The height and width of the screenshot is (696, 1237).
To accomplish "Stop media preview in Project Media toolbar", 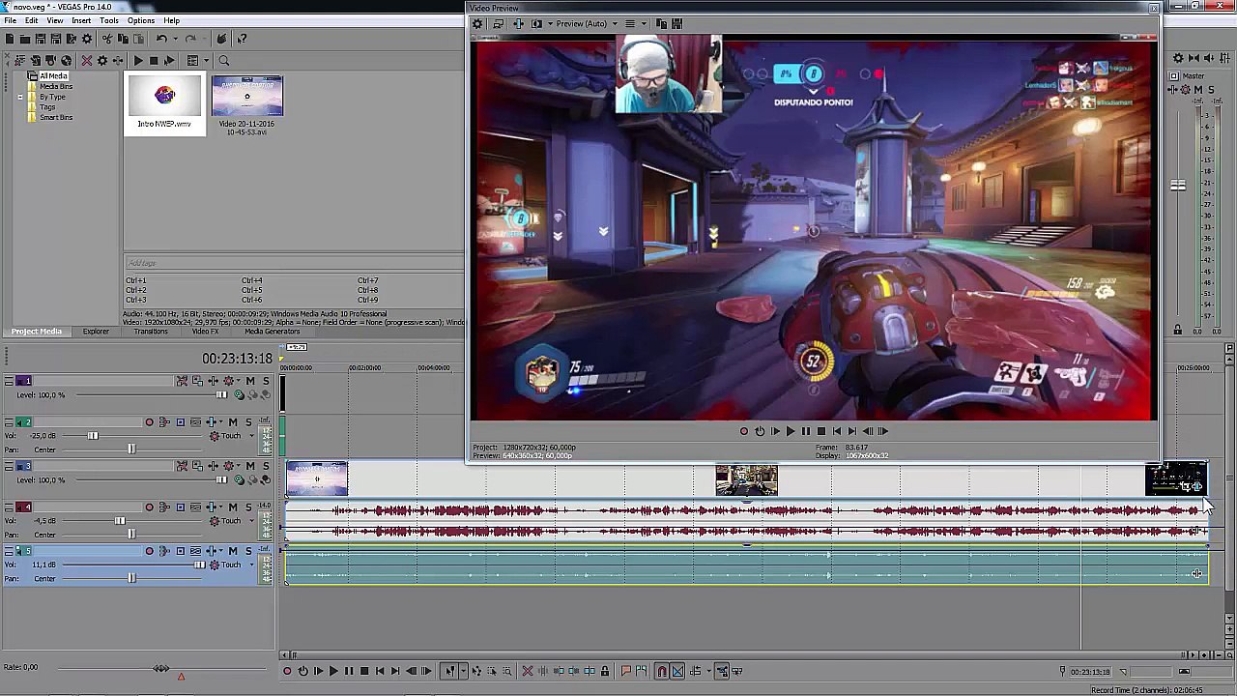I will pos(154,61).
